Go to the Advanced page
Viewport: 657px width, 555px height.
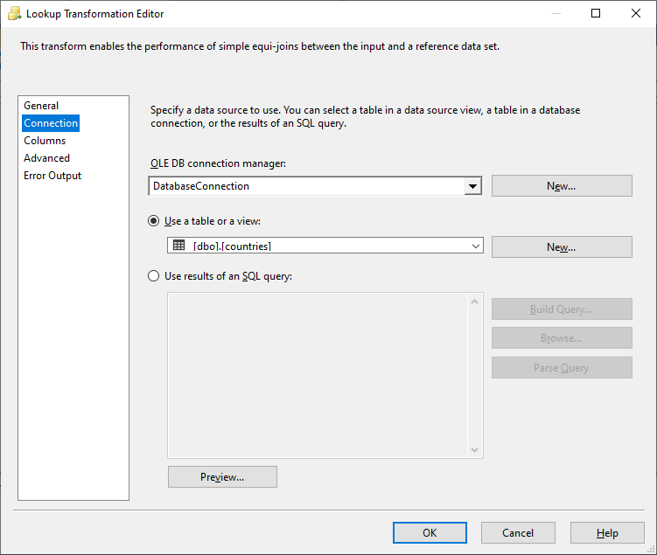pos(46,158)
